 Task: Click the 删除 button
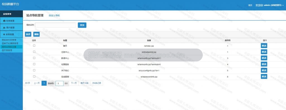pyautogui.click(x=37, y=34)
